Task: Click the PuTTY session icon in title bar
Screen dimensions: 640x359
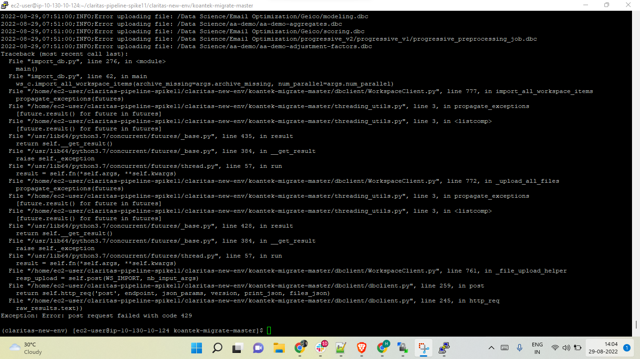Action: pyautogui.click(x=5, y=5)
